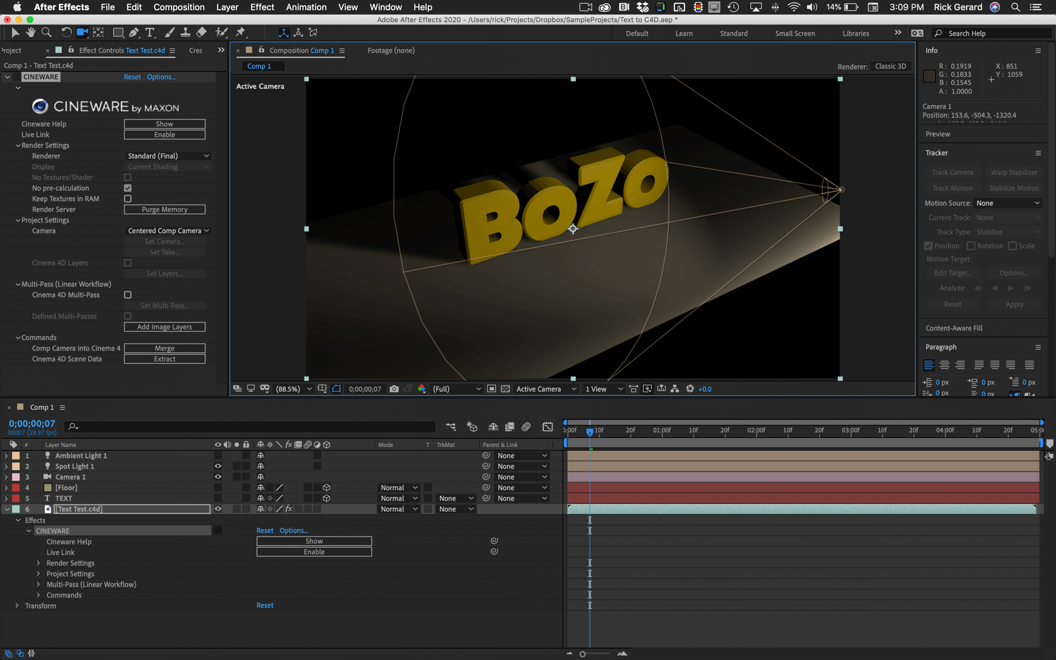Take a snapshot of the composition
Viewport: 1056px width, 660px height.
pyautogui.click(x=394, y=388)
